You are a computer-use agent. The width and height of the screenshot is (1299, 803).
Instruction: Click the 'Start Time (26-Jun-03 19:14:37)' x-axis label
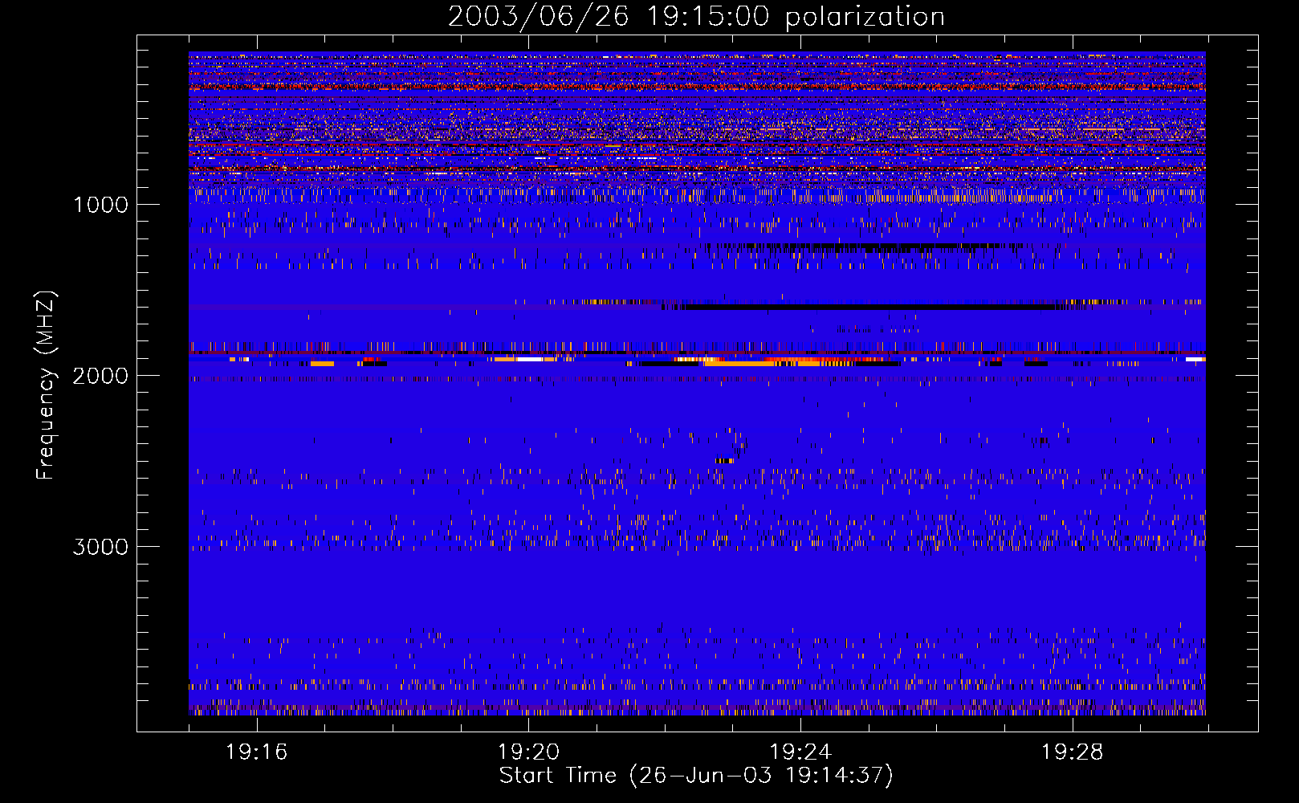tap(696, 775)
